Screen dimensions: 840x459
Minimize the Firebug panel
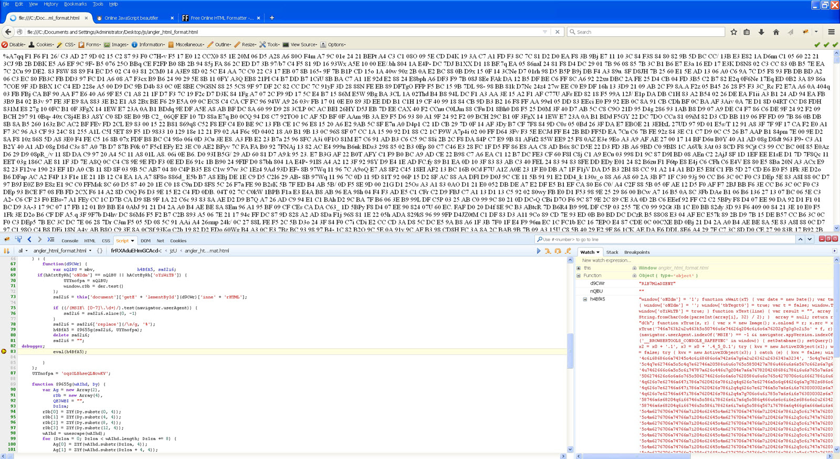(822, 239)
